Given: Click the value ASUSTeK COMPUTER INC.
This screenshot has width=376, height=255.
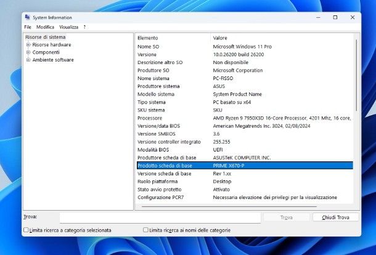Looking at the screenshot, I should point(242,158).
